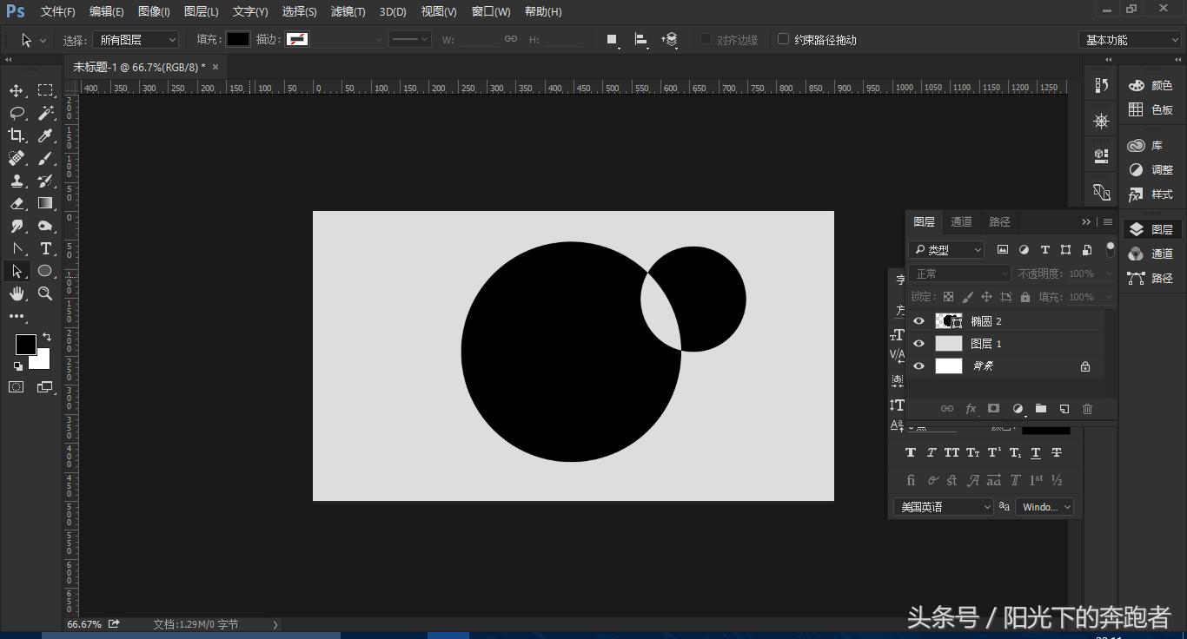Expand the 基本功能 workspace dropdown
The width and height of the screenshot is (1187, 639).
click(1130, 40)
